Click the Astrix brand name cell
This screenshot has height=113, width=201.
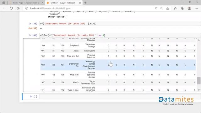[x=76, y=51]
